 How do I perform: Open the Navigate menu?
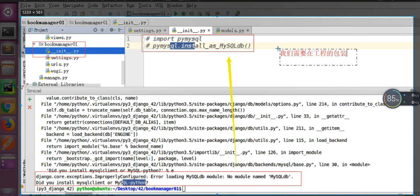74,5
